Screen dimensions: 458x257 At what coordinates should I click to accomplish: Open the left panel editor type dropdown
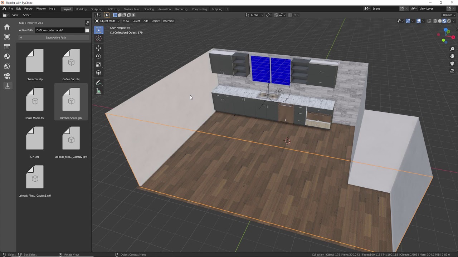[6, 15]
